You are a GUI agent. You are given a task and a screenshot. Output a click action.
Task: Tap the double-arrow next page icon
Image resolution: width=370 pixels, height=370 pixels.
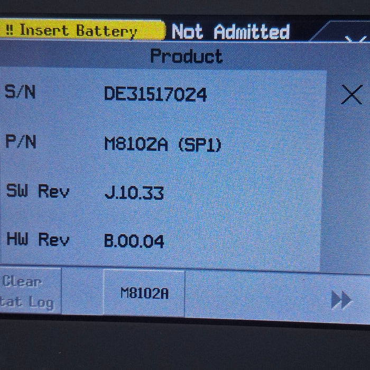(x=341, y=300)
